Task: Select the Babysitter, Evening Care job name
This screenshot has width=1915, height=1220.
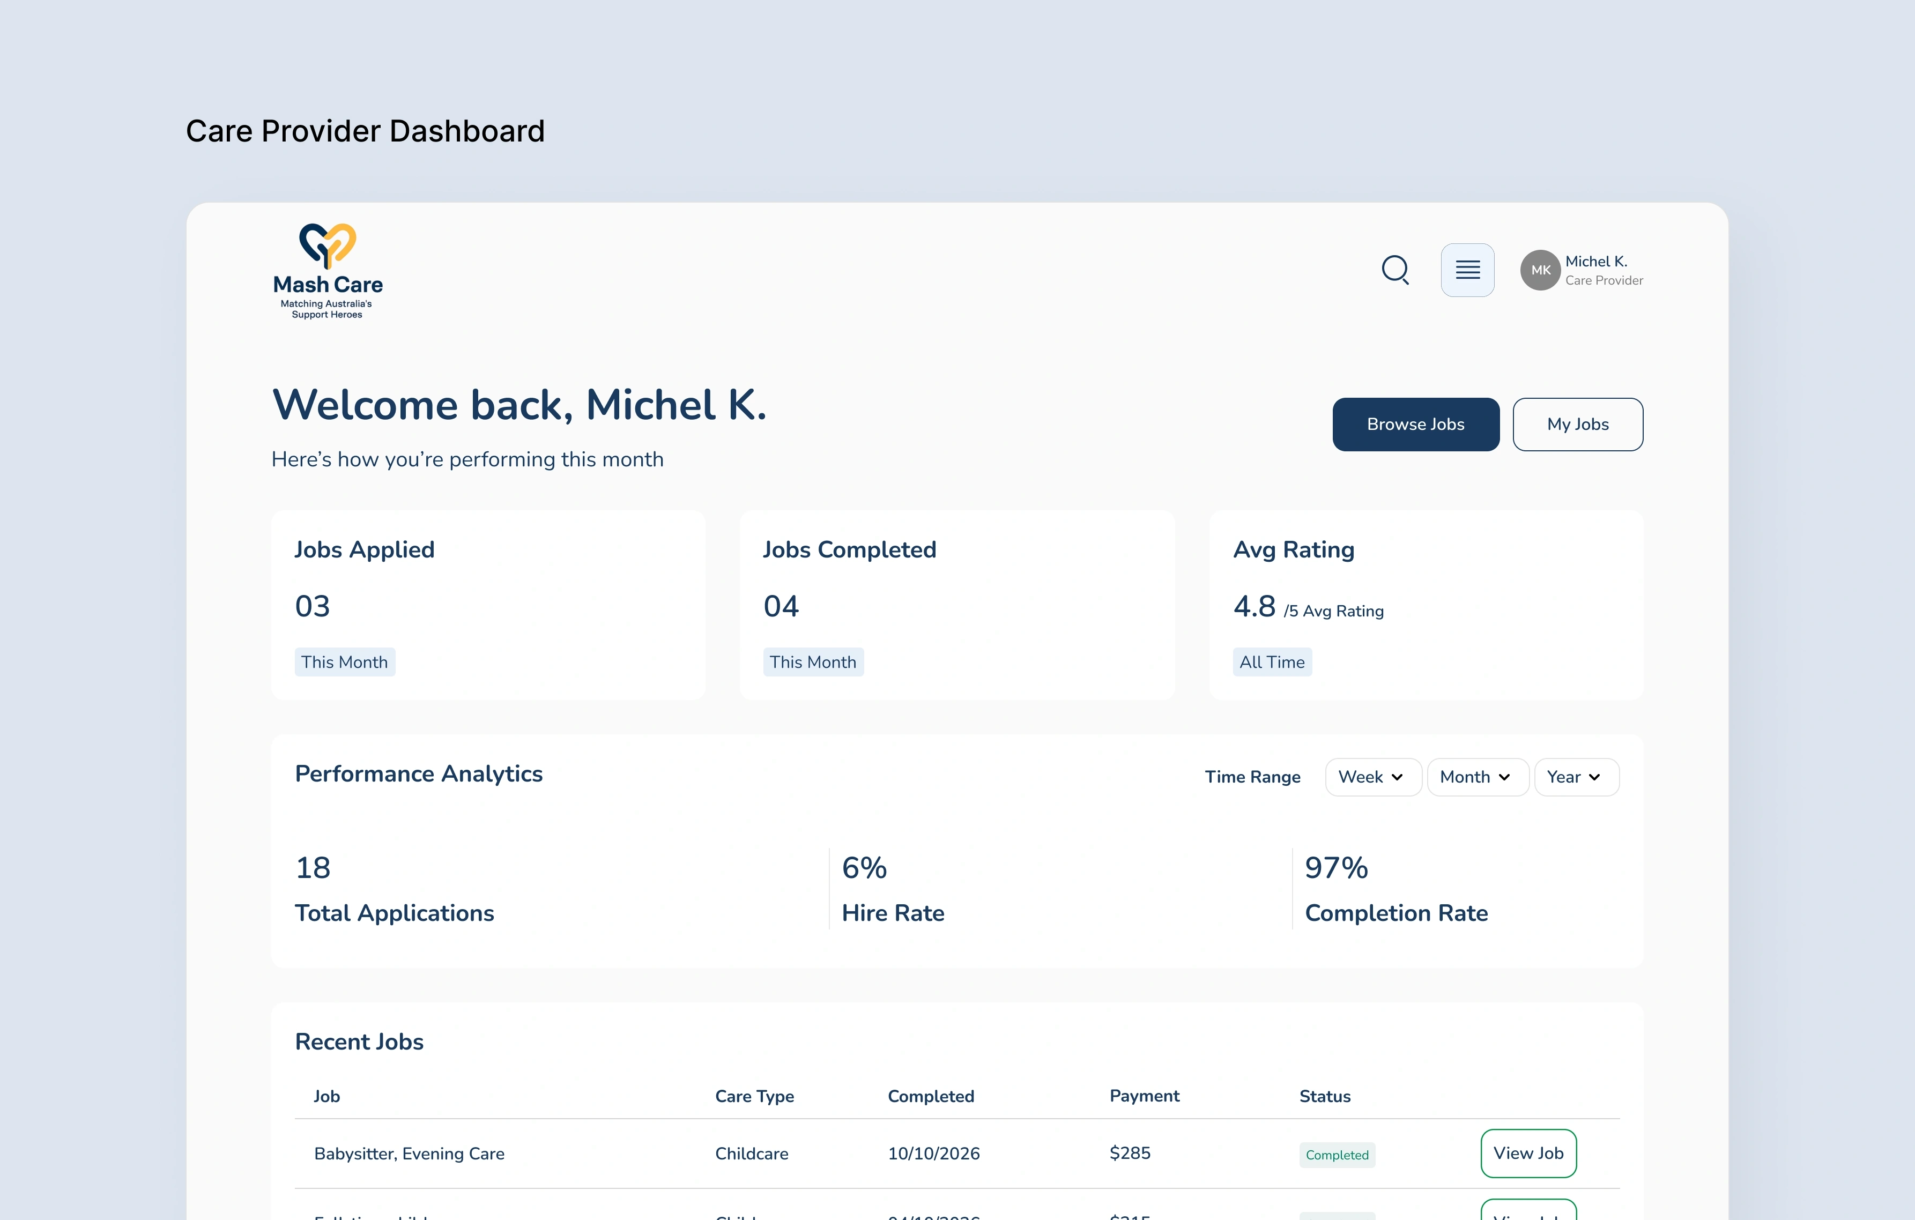Action: coord(409,1153)
